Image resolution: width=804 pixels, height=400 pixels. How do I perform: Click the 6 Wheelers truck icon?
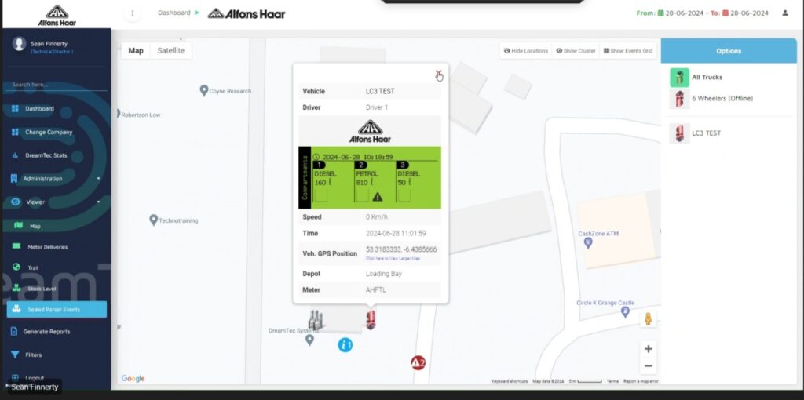(x=679, y=99)
